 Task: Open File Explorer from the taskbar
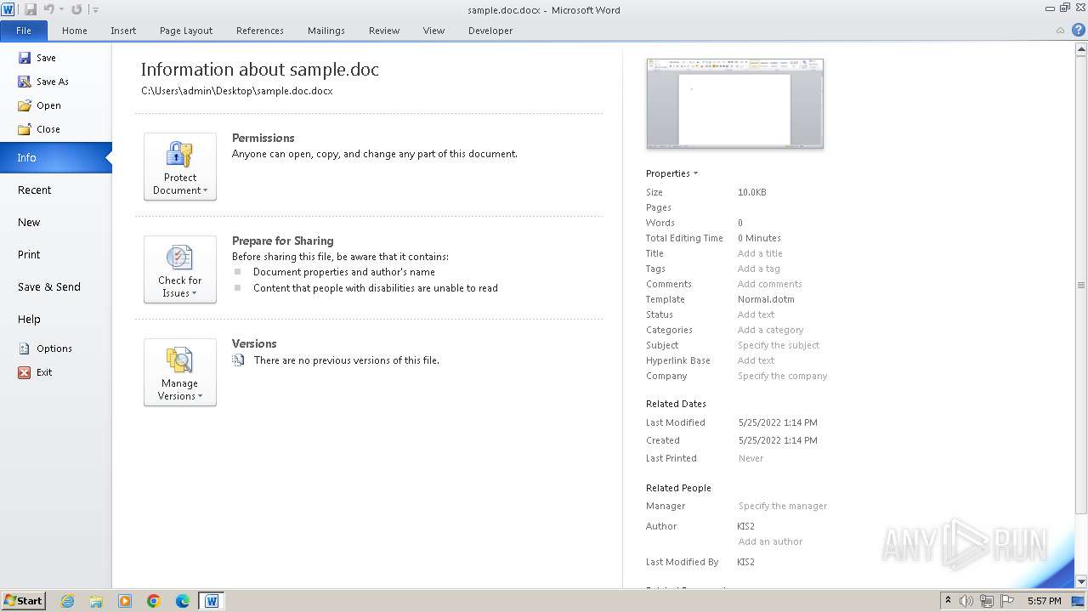point(96,601)
